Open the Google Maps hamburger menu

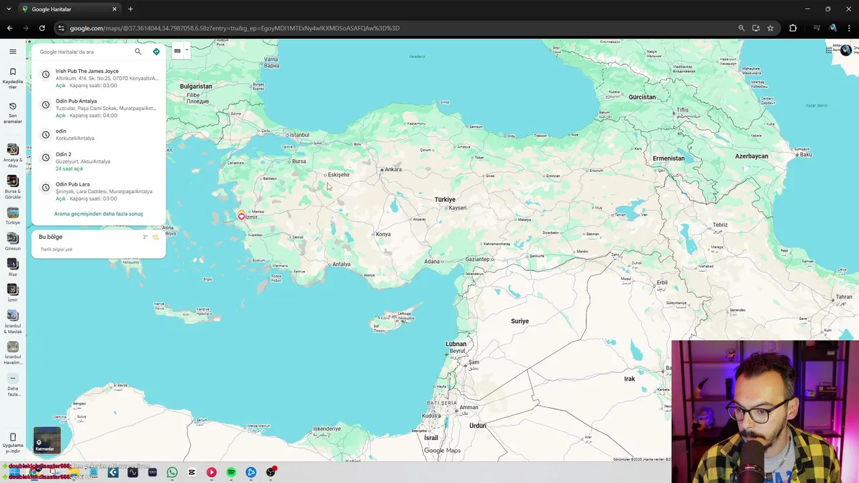point(13,52)
